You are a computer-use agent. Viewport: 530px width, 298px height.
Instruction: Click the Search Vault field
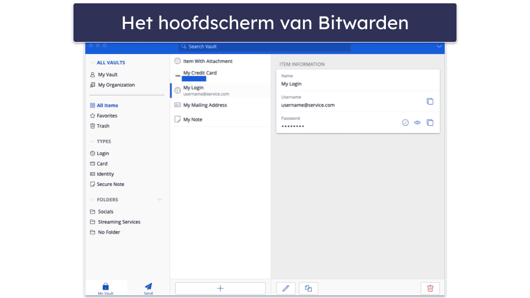tap(264, 46)
